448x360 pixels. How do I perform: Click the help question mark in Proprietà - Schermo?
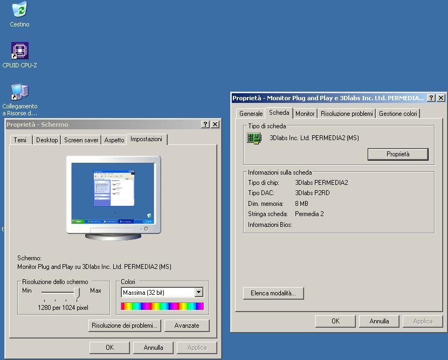pos(205,124)
